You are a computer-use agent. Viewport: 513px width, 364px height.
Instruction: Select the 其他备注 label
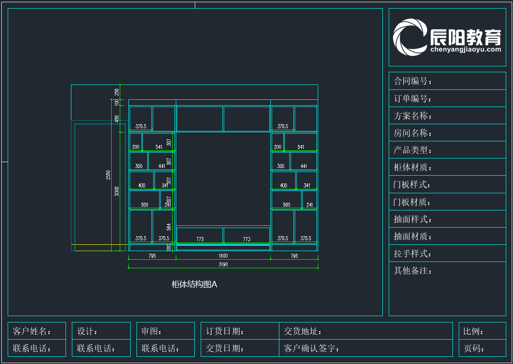412,271
